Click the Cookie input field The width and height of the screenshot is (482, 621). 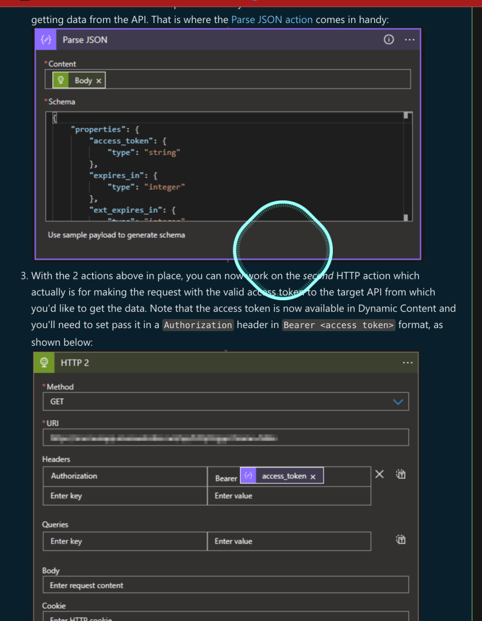pyautogui.click(x=226, y=617)
